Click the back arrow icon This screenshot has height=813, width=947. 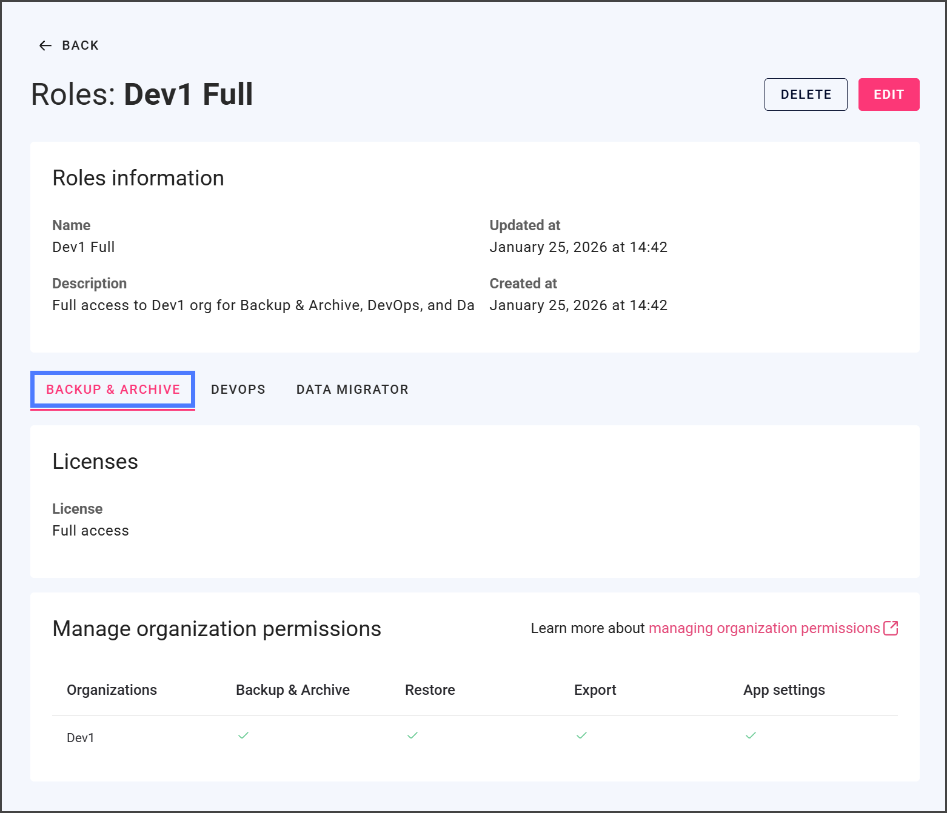(45, 45)
